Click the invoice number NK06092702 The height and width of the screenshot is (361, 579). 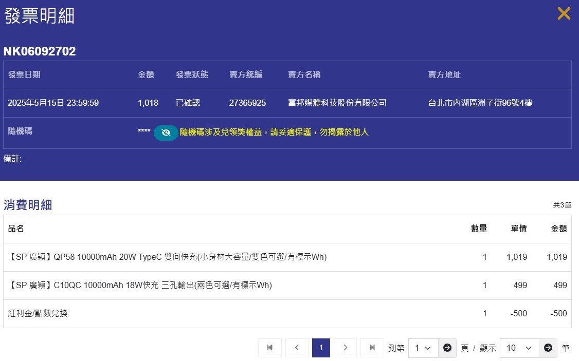40,51
